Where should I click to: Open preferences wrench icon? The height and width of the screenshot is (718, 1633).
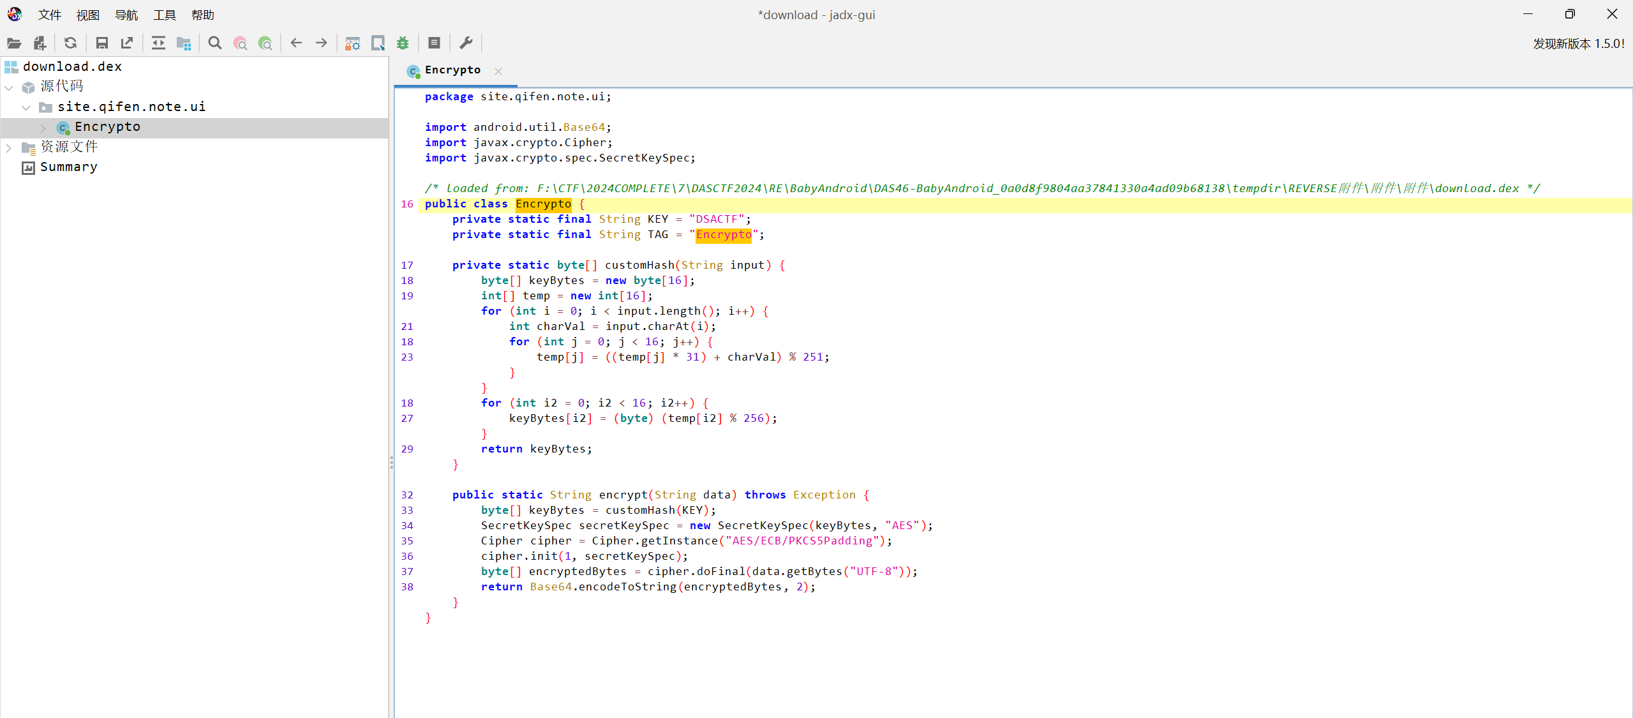(x=466, y=43)
